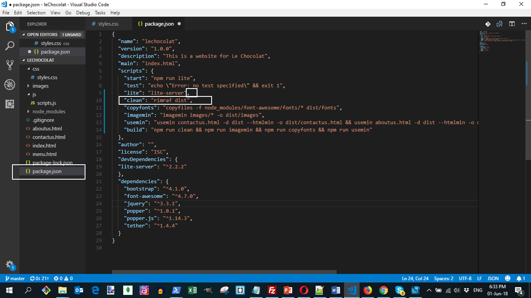Open the Manage gear menu
531x298 pixels.
10,265
